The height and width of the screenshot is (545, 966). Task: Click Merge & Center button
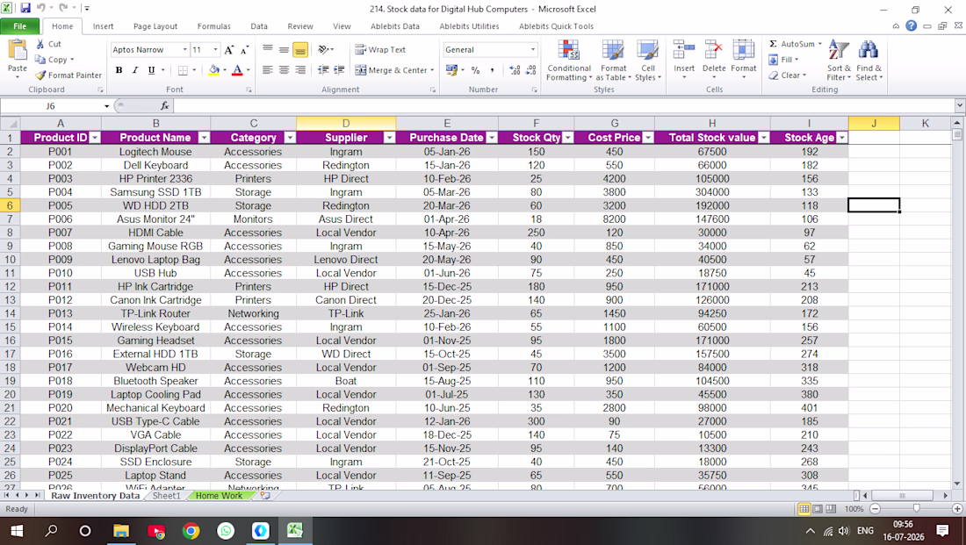[393, 70]
